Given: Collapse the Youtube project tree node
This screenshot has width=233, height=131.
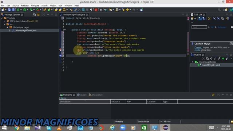Looking at the screenshot, I should pos(2,18).
